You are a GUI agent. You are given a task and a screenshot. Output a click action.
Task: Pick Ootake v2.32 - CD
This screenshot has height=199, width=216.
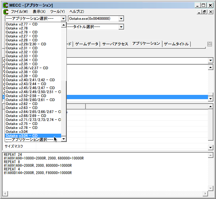click(x=33, y=52)
